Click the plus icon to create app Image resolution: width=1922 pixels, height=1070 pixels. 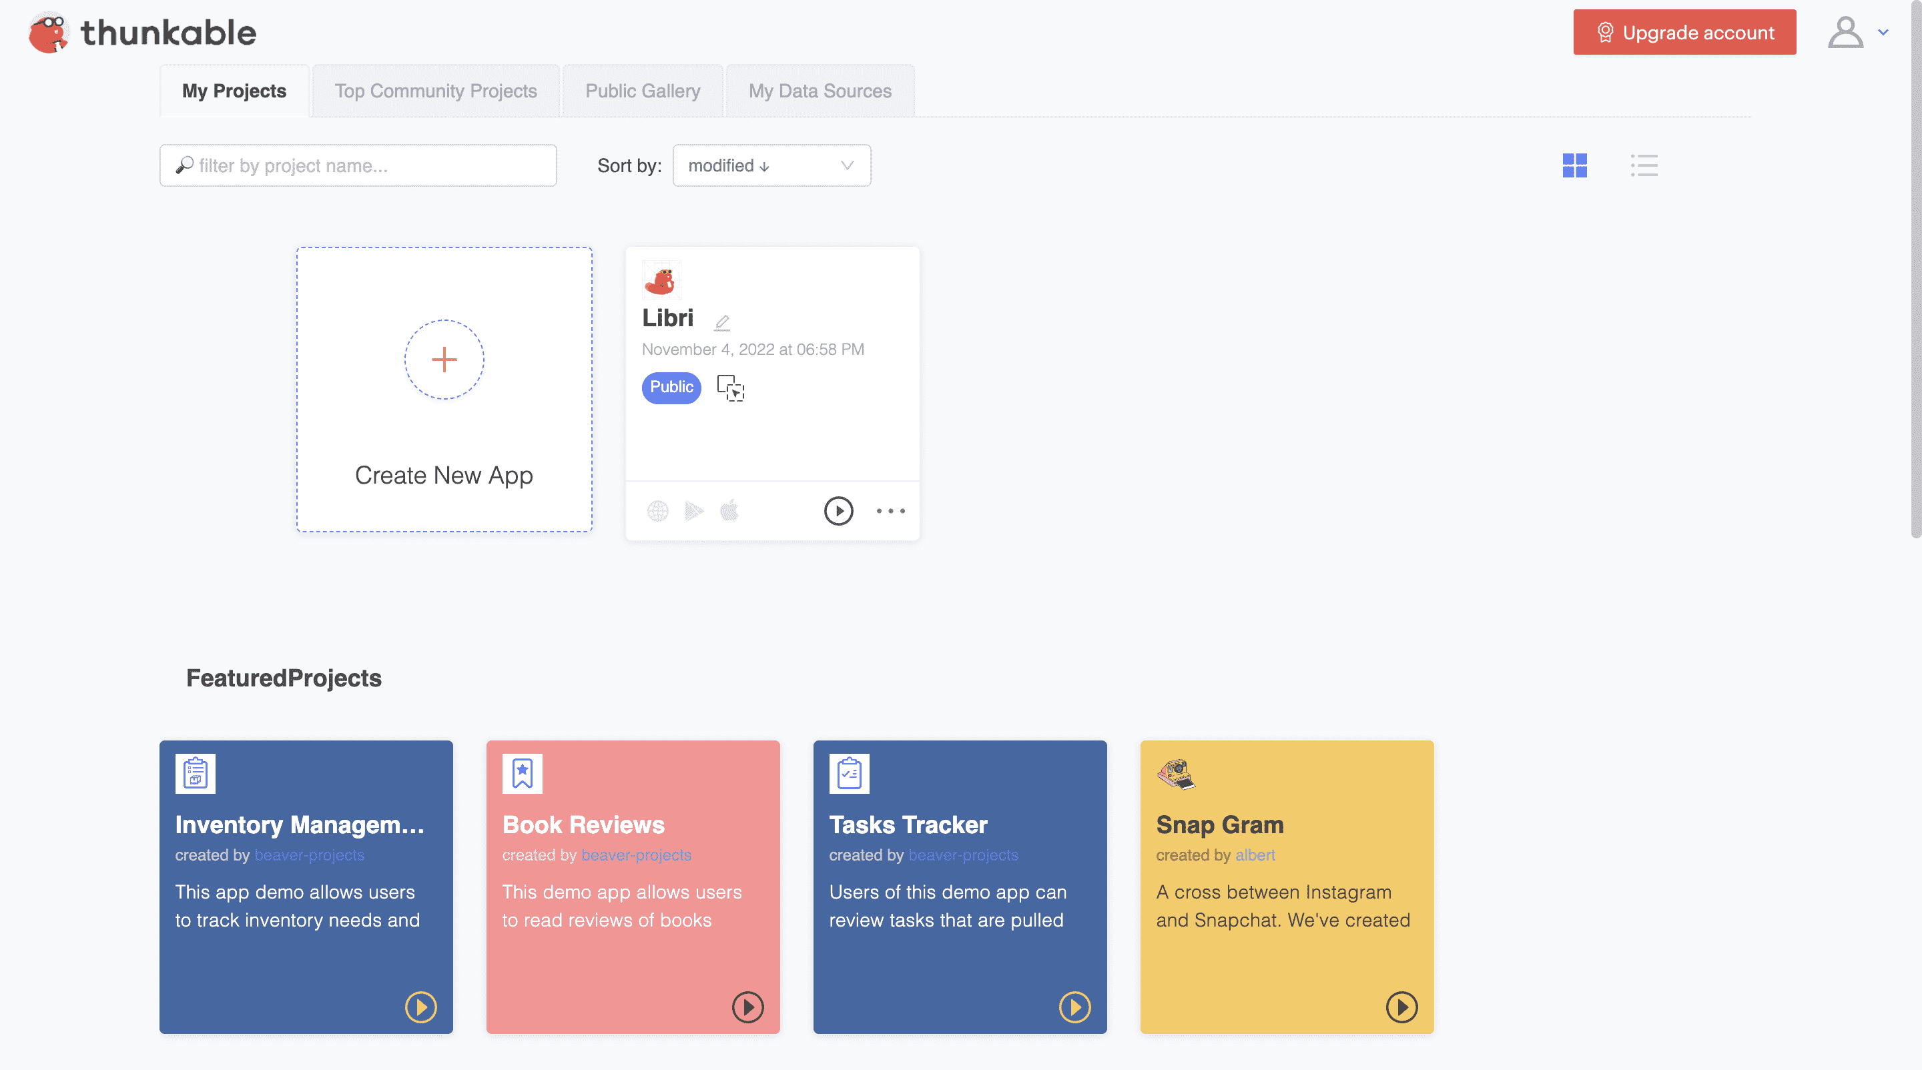click(x=444, y=360)
